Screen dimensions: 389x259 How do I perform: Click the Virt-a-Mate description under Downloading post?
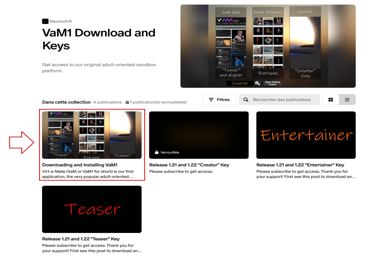click(88, 174)
